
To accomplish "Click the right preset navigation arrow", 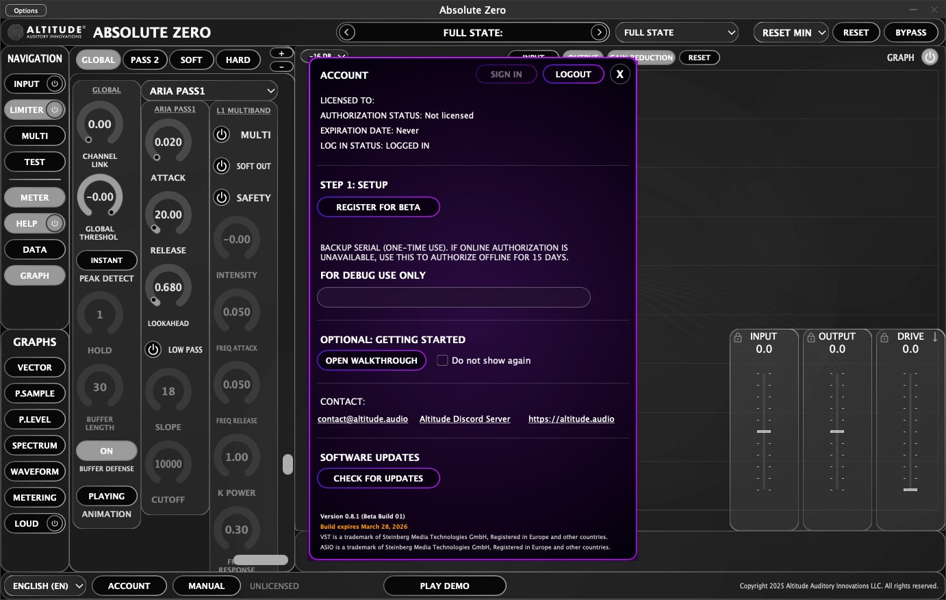I will [x=599, y=32].
